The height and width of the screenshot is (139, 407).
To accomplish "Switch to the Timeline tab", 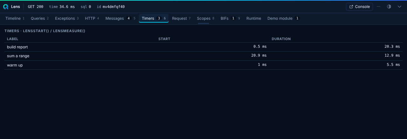I will coord(15,18).
